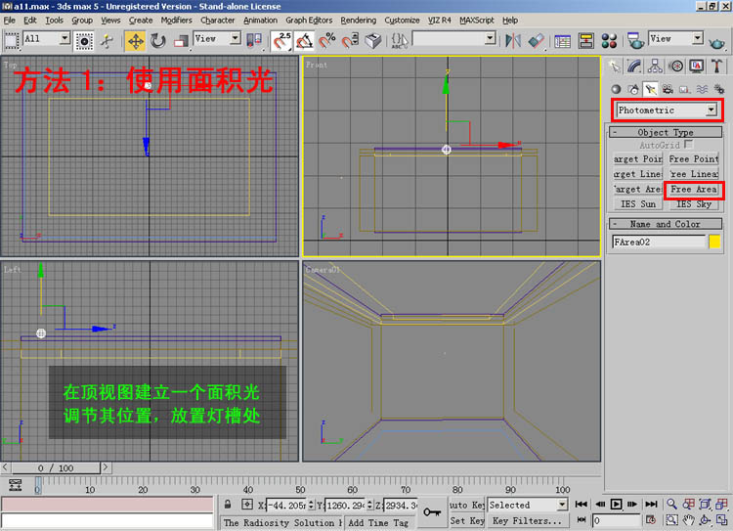Click the Geometry category sphere icon

(616, 89)
